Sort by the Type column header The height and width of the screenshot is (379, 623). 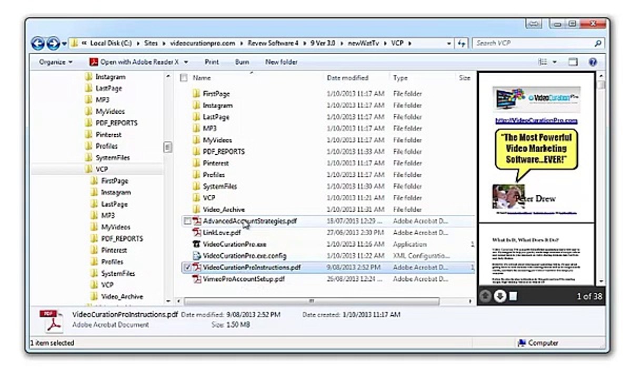point(400,78)
